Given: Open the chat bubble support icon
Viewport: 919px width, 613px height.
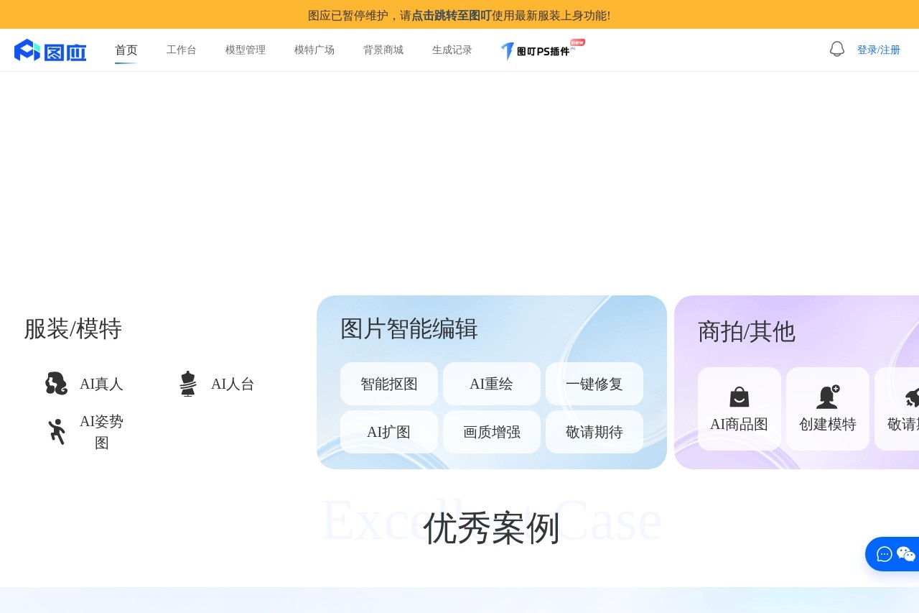Looking at the screenshot, I should point(885,554).
